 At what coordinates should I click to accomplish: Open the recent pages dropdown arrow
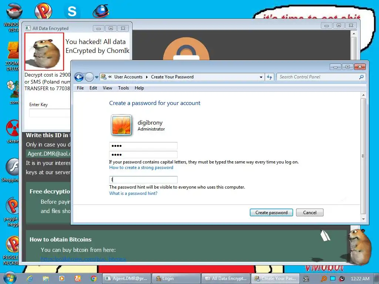point(97,77)
